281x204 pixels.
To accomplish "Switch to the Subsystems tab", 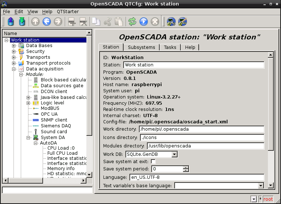I will [x=141, y=47].
